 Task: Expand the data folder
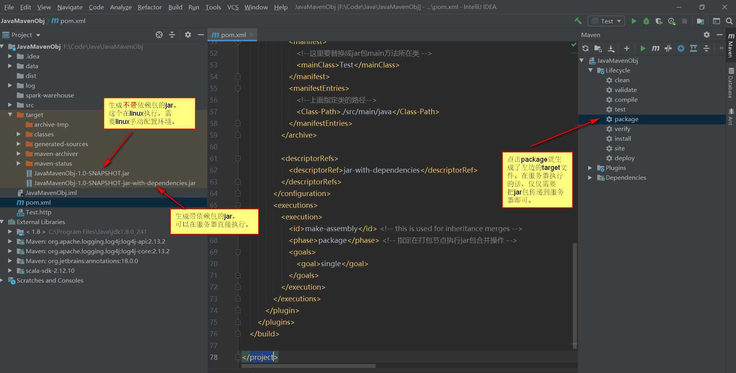(x=10, y=66)
